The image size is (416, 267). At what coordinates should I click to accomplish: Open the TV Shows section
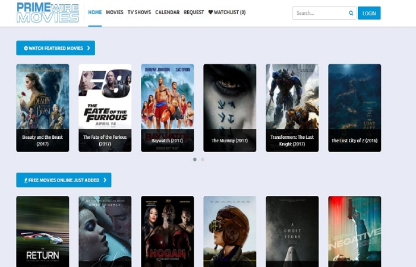139,12
